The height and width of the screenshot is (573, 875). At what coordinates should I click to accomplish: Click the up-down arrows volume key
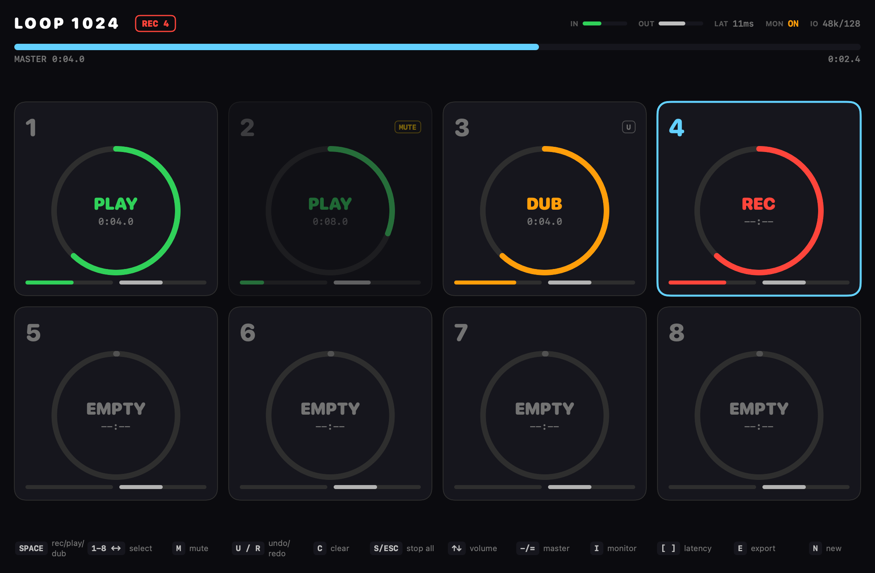pyautogui.click(x=457, y=548)
